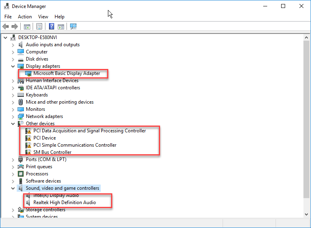This screenshot has width=311, height=228.
Task: Collapse the Display adapters node
Action: click(x=13, y=66)
